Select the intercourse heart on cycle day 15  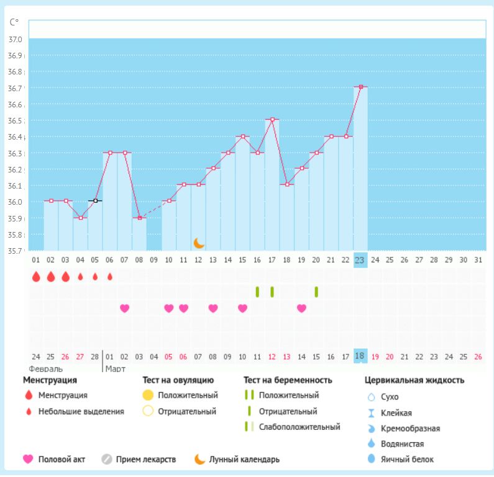coord(242,308)
